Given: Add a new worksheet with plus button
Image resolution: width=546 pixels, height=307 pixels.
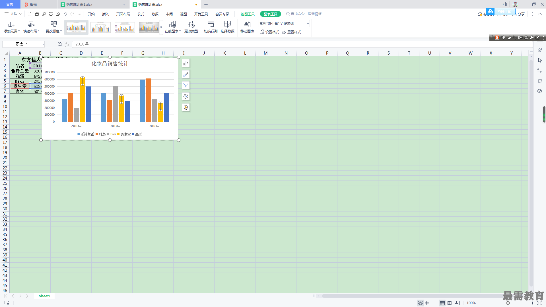Looking at the screenshot, I should click(x=58, y=296).
